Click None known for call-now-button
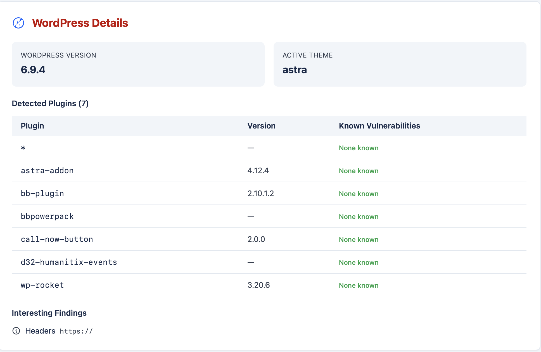The height and width of the screenshot is (352, 541). click(359, 239)
